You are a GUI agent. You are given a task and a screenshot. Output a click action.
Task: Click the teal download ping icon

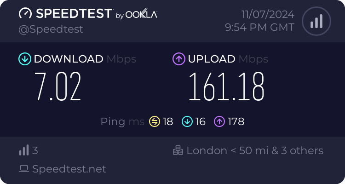187,121
